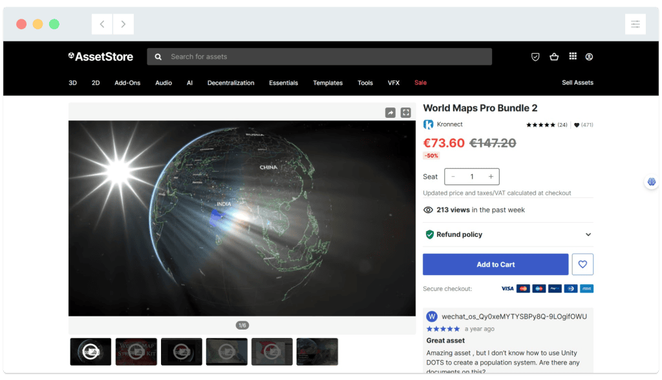Image resolution: width=662 pixels, height=380 pixels.
Task: Increase seat quantity with the plus button
Action: pos(491,176)
